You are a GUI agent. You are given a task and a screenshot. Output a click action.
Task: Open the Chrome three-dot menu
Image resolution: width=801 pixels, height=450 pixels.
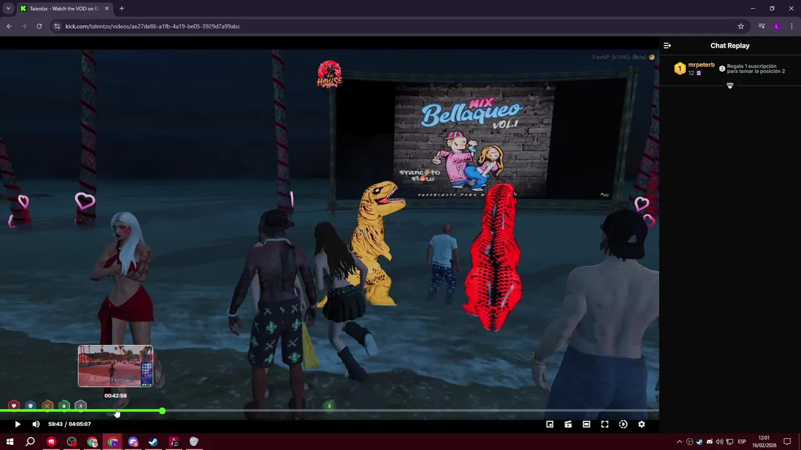792,26
